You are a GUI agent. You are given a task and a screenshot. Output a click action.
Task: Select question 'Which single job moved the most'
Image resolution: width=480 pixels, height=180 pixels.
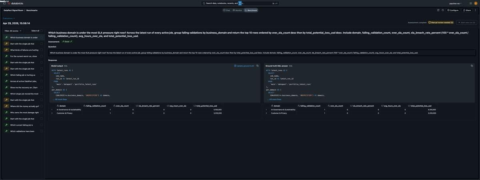pos(24,94)
